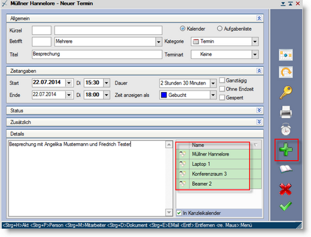
Task: Expand the Zusätzlich section
Action: point(259,122)
